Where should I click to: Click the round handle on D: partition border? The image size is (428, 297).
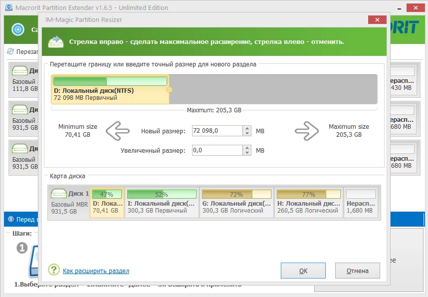[x=169, y=89]
